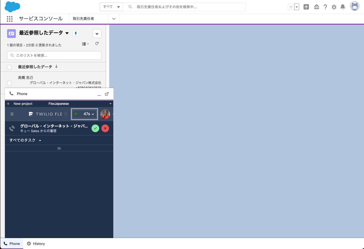Create a record with the plus icon
Viewport: 364px width, 249px height.
tap(306, 7)
